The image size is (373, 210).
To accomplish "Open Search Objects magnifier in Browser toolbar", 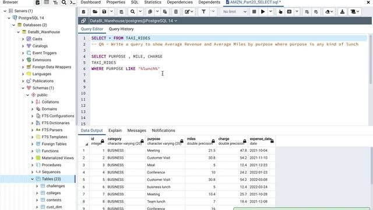I will pyautogui.click(x=64, y=2).
